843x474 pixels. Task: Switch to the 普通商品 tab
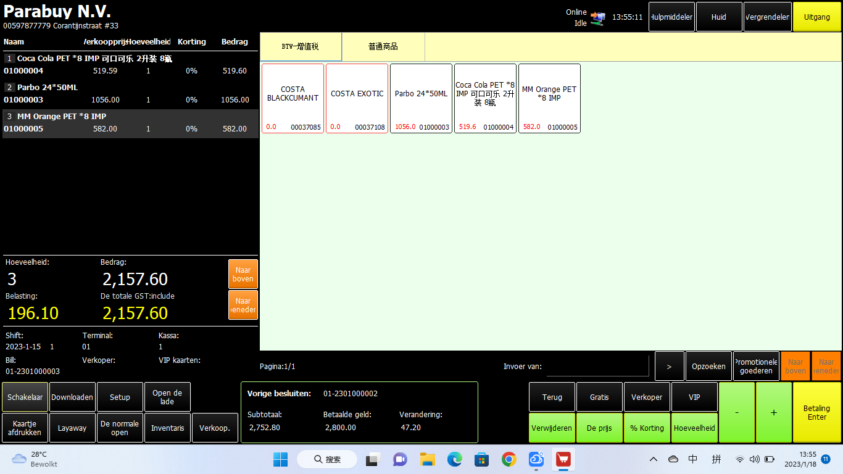pyautogui.click(x=383, y=46)
